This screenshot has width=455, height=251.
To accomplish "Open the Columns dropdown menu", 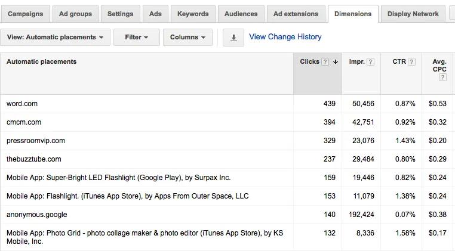I will point(187,38).
